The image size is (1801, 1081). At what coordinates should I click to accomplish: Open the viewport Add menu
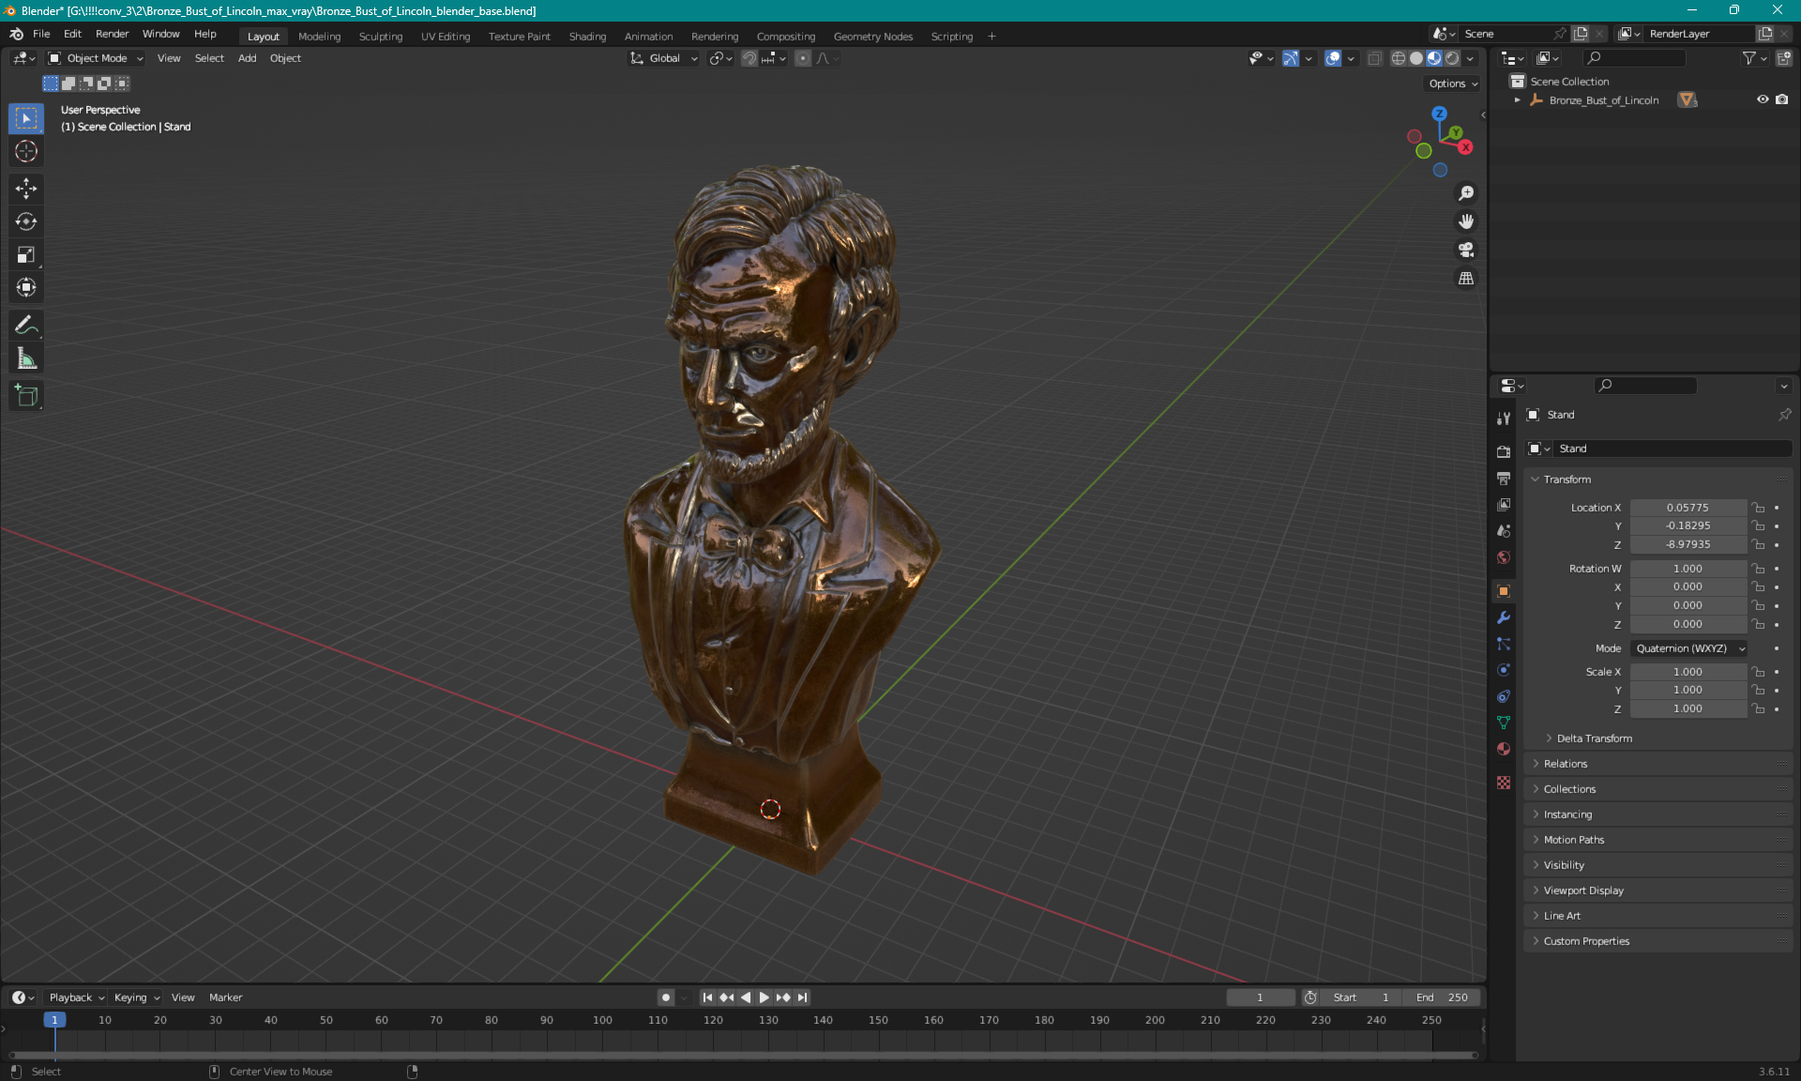[x=247, y=58]
